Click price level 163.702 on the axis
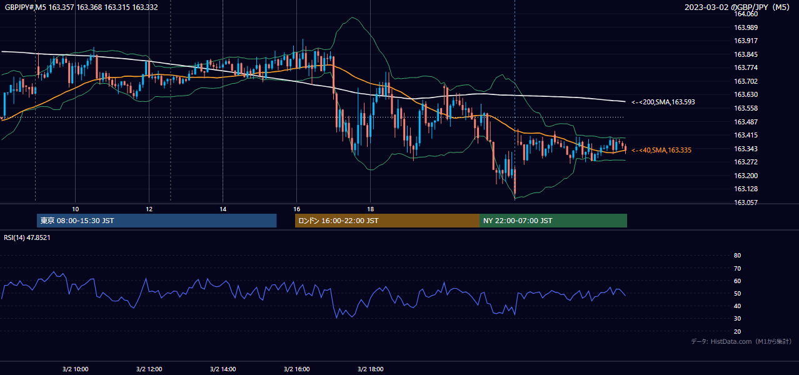The height and width of the screenshot is (375, 799). point(745,81)
